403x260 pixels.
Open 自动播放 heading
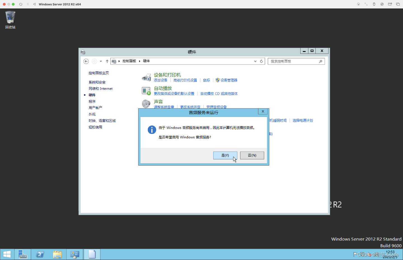click(163, 88)
